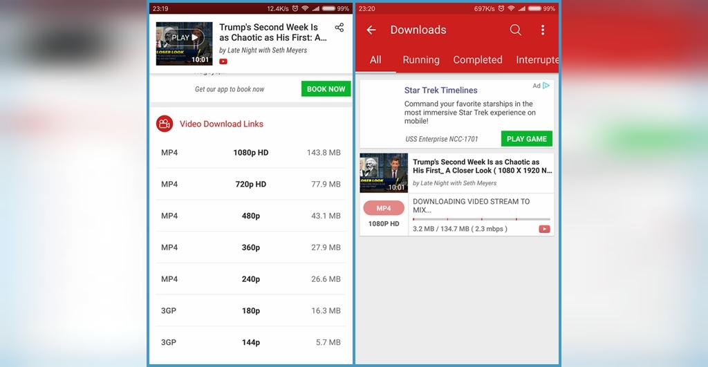The image size is (708, 367).
Task: Open search in Downloads screen
Action: click(515, 30)
